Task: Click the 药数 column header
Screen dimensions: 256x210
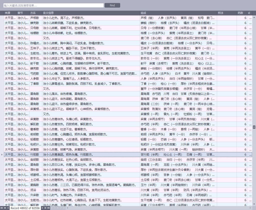Action: click(240, 13)
